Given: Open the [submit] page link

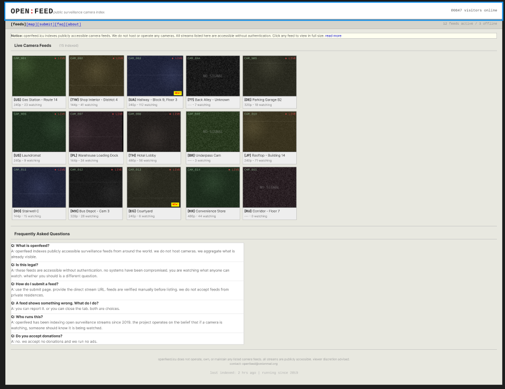Looking at the screenshot, I should pyautogui.click(x=46, y=24).
